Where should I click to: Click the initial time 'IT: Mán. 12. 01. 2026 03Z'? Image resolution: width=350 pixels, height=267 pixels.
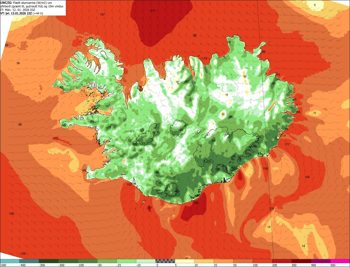pyautogui.click(x=18, y=10)
